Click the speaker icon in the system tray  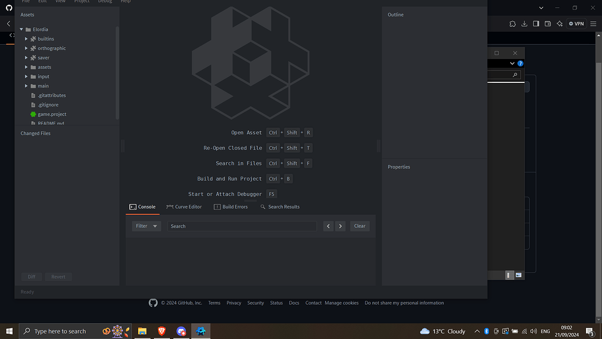pos(533,331)
